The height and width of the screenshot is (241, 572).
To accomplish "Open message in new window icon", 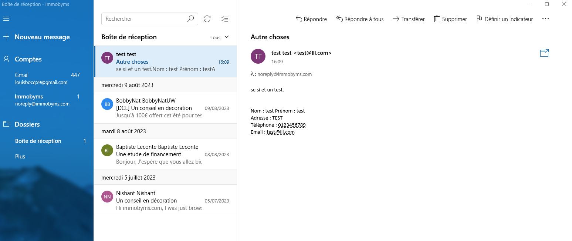I will point(544,53).
